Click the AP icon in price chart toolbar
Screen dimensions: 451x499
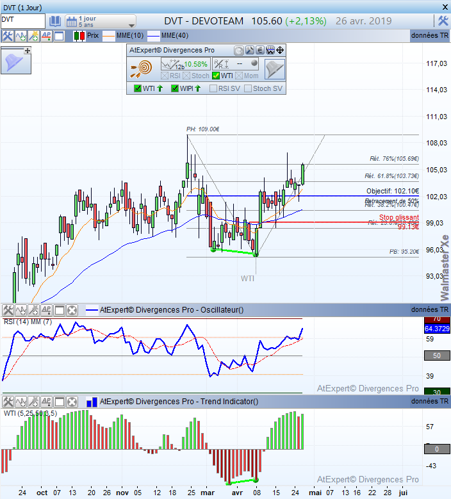click(x=47, y=36)
